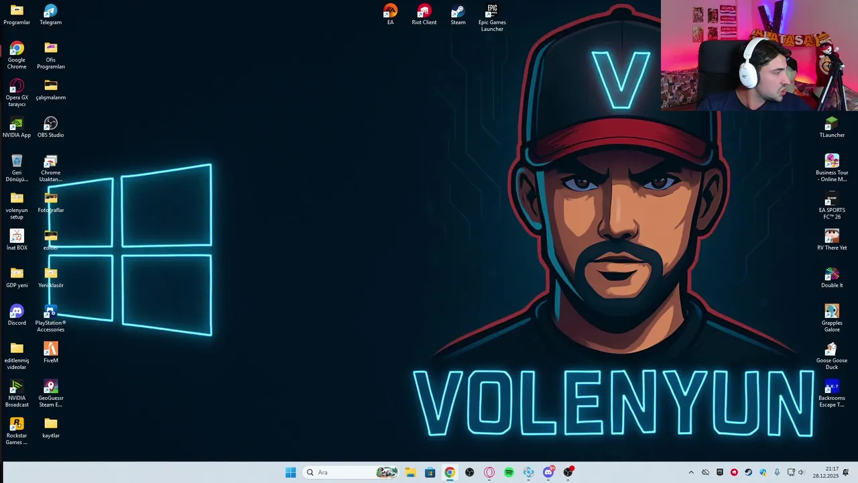858x483 pixels.
Task: Open the Programlar folder on the desktop
Action: 17,15
